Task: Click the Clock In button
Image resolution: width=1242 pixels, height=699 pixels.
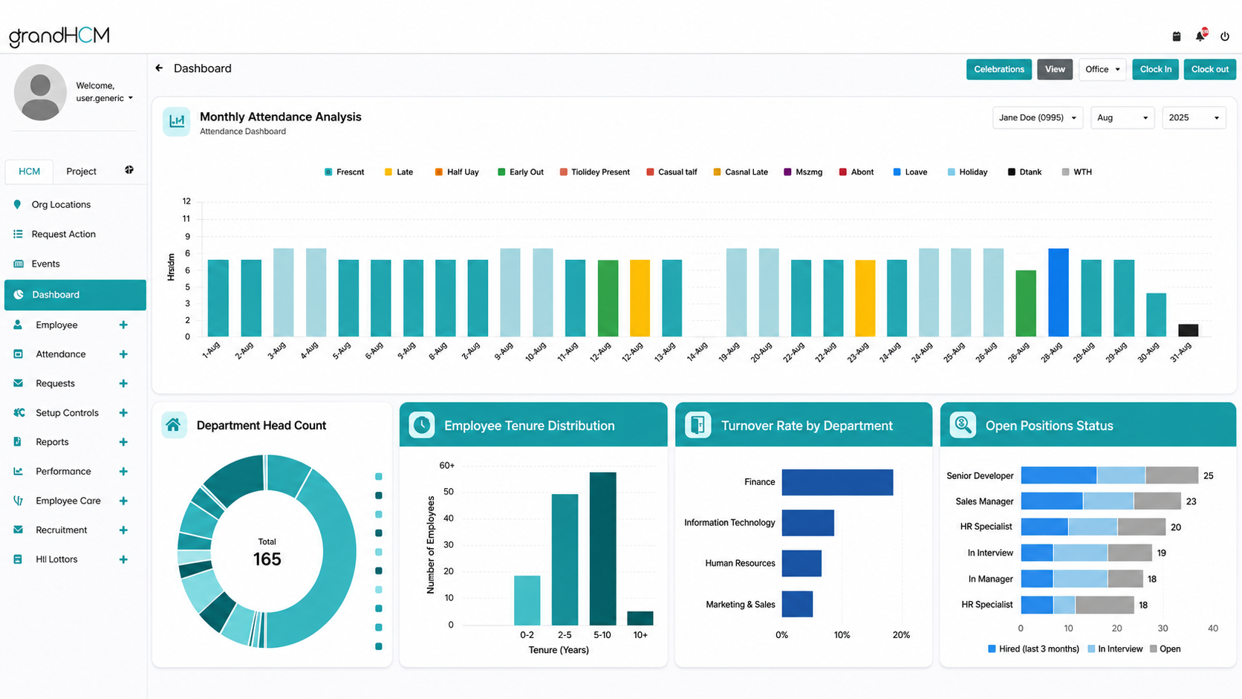Action: (x=1155, y=69)
